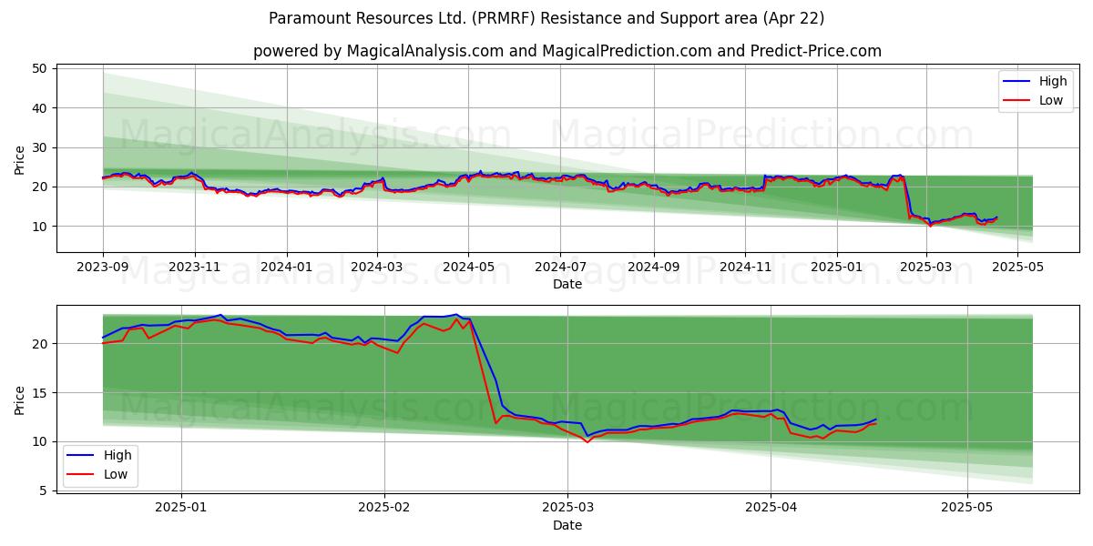
Task: Click the '2024-01' x-axis label on top chart
Action: pos(287,268)
